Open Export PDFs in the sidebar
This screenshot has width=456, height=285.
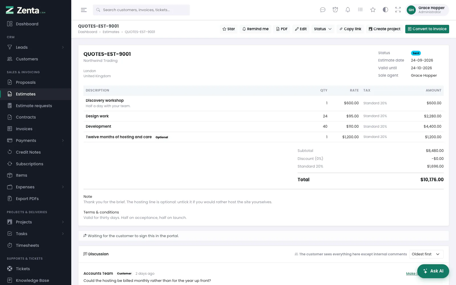click(x=36, y=199)
